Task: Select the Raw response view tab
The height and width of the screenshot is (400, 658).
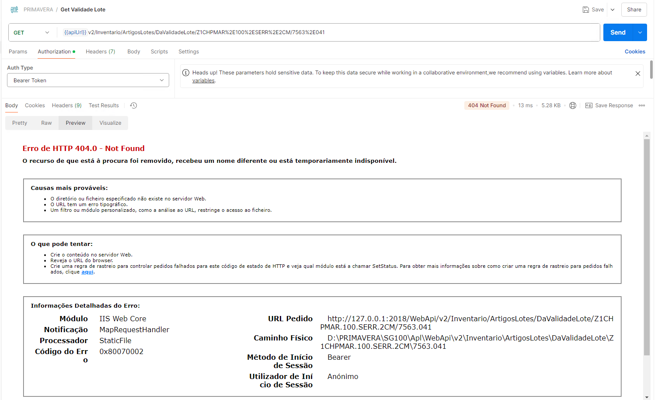Action: [46, 123]
